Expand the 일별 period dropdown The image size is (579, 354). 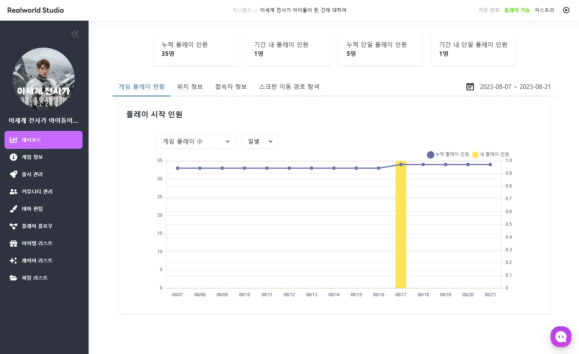259,141
